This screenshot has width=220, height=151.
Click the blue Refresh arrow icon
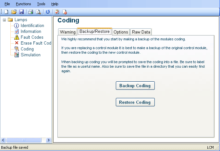coord(48,12)
